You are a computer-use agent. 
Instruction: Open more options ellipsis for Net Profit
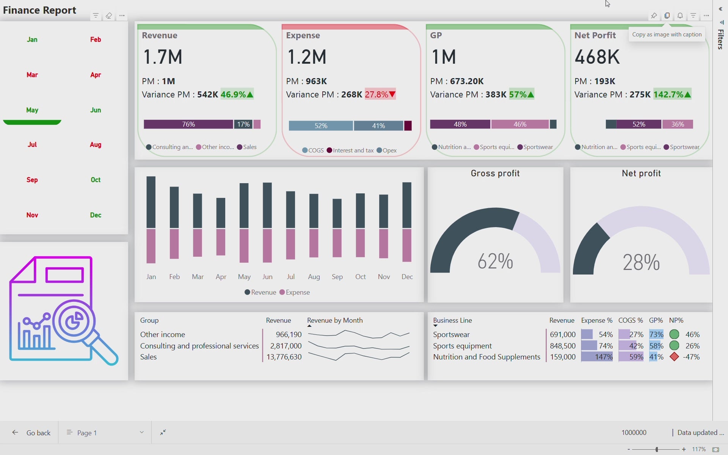[706, 16]
